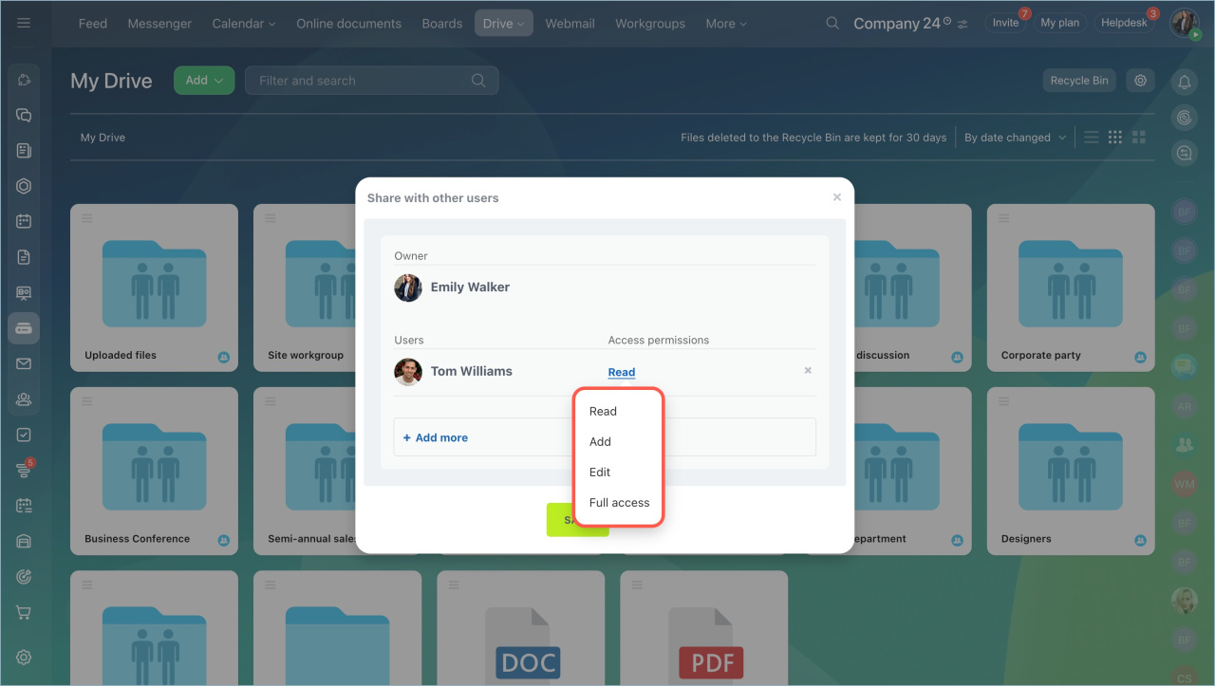Click the hamburger menu icon at top left

[24, 23]
